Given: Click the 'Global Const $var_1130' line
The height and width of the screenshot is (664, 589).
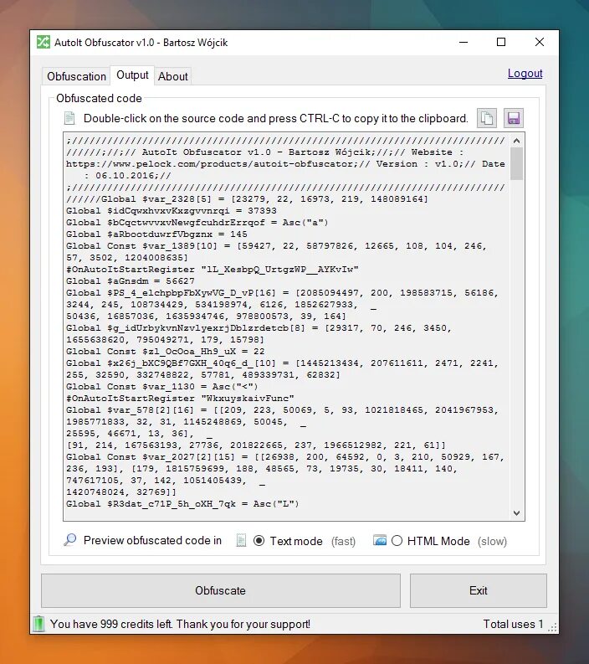Looking at the screenshot, I should (162, 387).
